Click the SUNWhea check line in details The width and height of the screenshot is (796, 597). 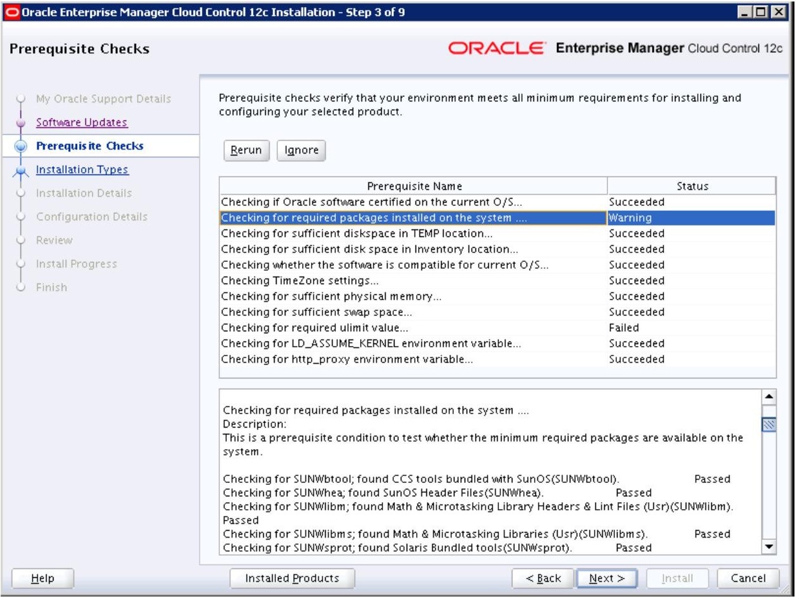pos(437,493)
